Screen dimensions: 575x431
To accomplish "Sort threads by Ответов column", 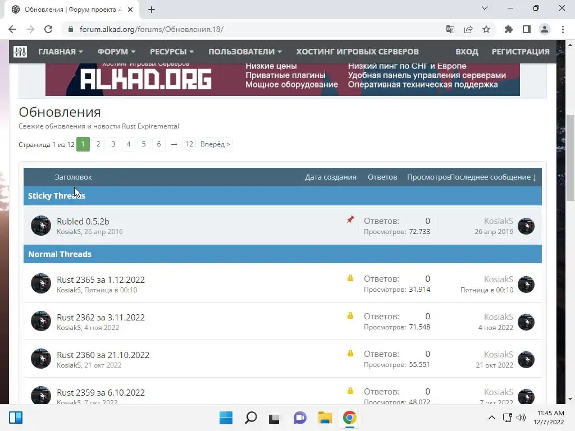I will tap(382, 177).
